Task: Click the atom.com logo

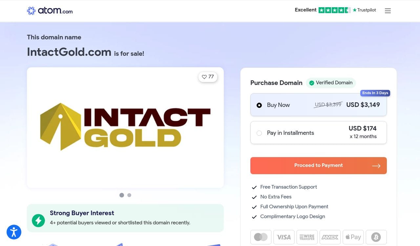Action: (x=50, y=11)
